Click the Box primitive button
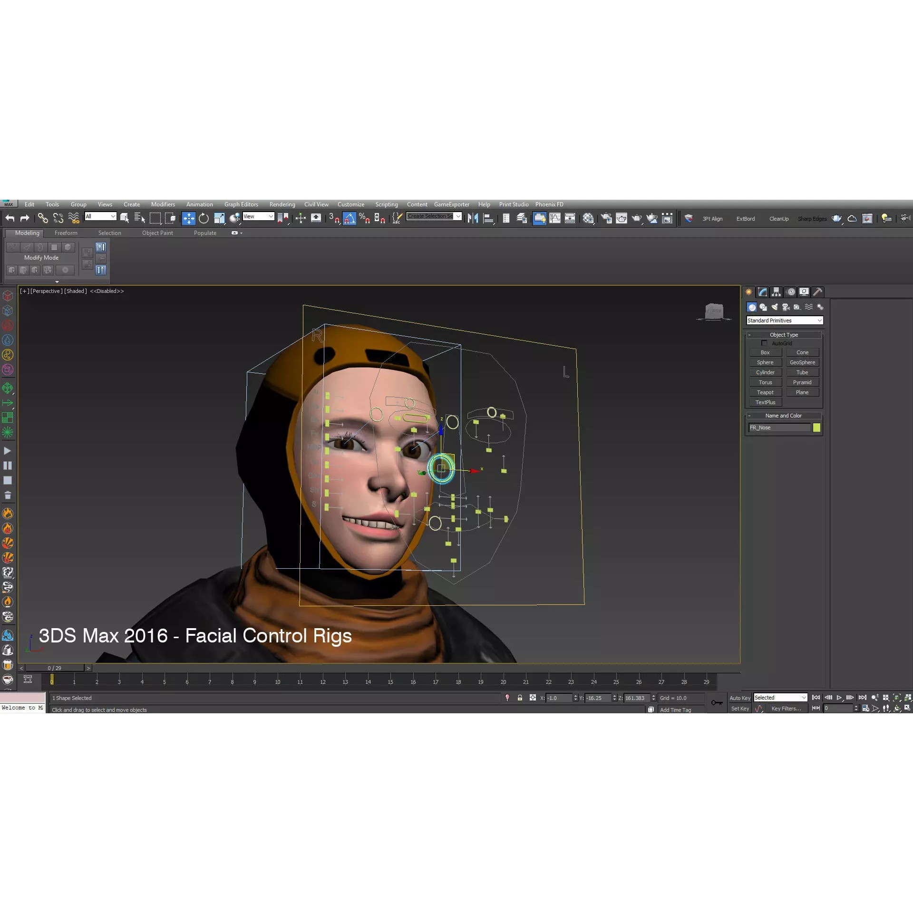This screenshot has width=913, height=913. [765, 352]
